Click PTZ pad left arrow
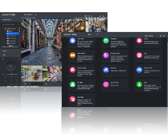The image size is (168, 137). tap(6, 66)
